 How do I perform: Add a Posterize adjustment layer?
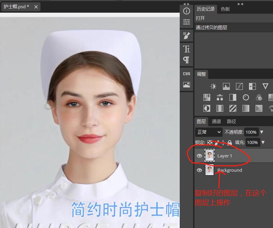220,108
